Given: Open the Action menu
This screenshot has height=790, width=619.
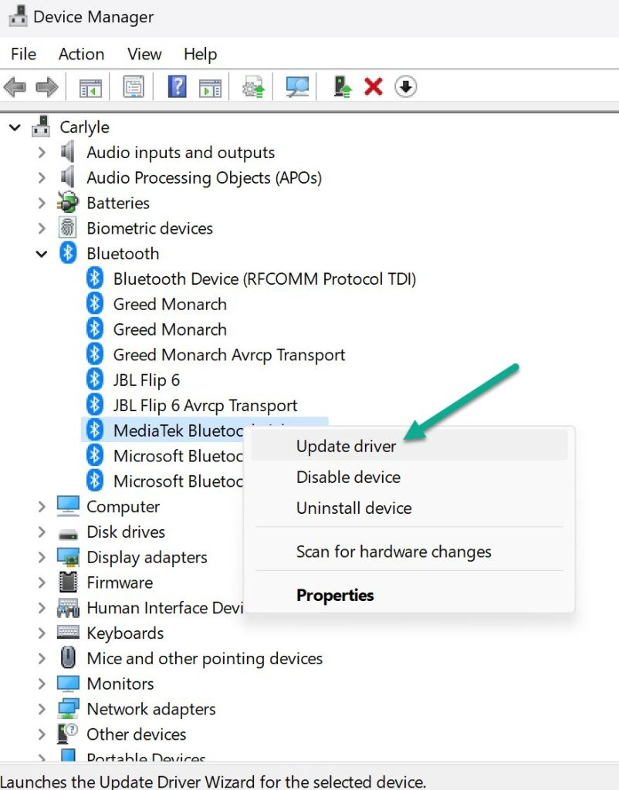Looking at the screenshot, I should click(81, 54).
